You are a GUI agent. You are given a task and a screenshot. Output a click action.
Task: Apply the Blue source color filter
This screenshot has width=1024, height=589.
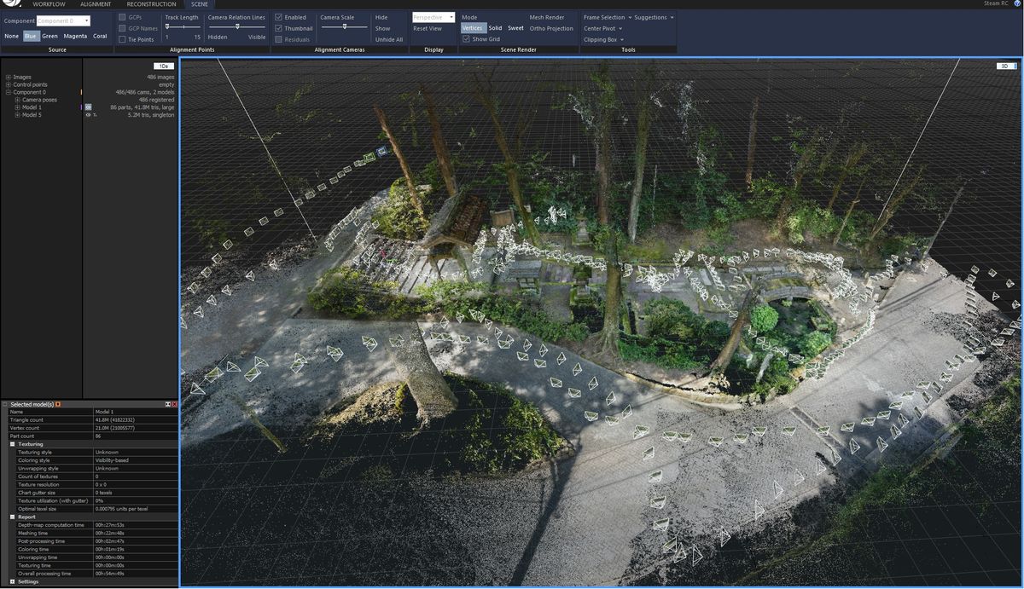coord(30,36)
